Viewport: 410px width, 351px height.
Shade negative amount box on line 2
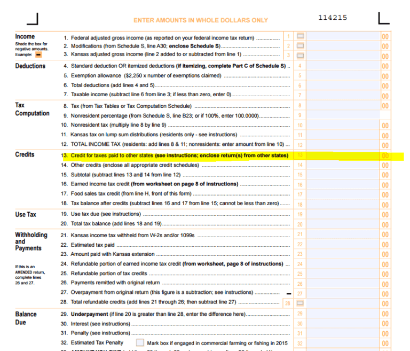click(x=300, y=46)
